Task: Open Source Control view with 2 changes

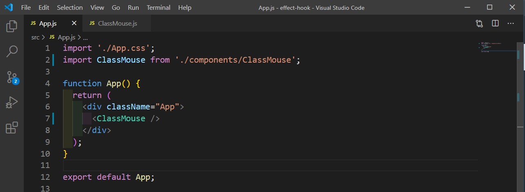Action: point(12,77)
